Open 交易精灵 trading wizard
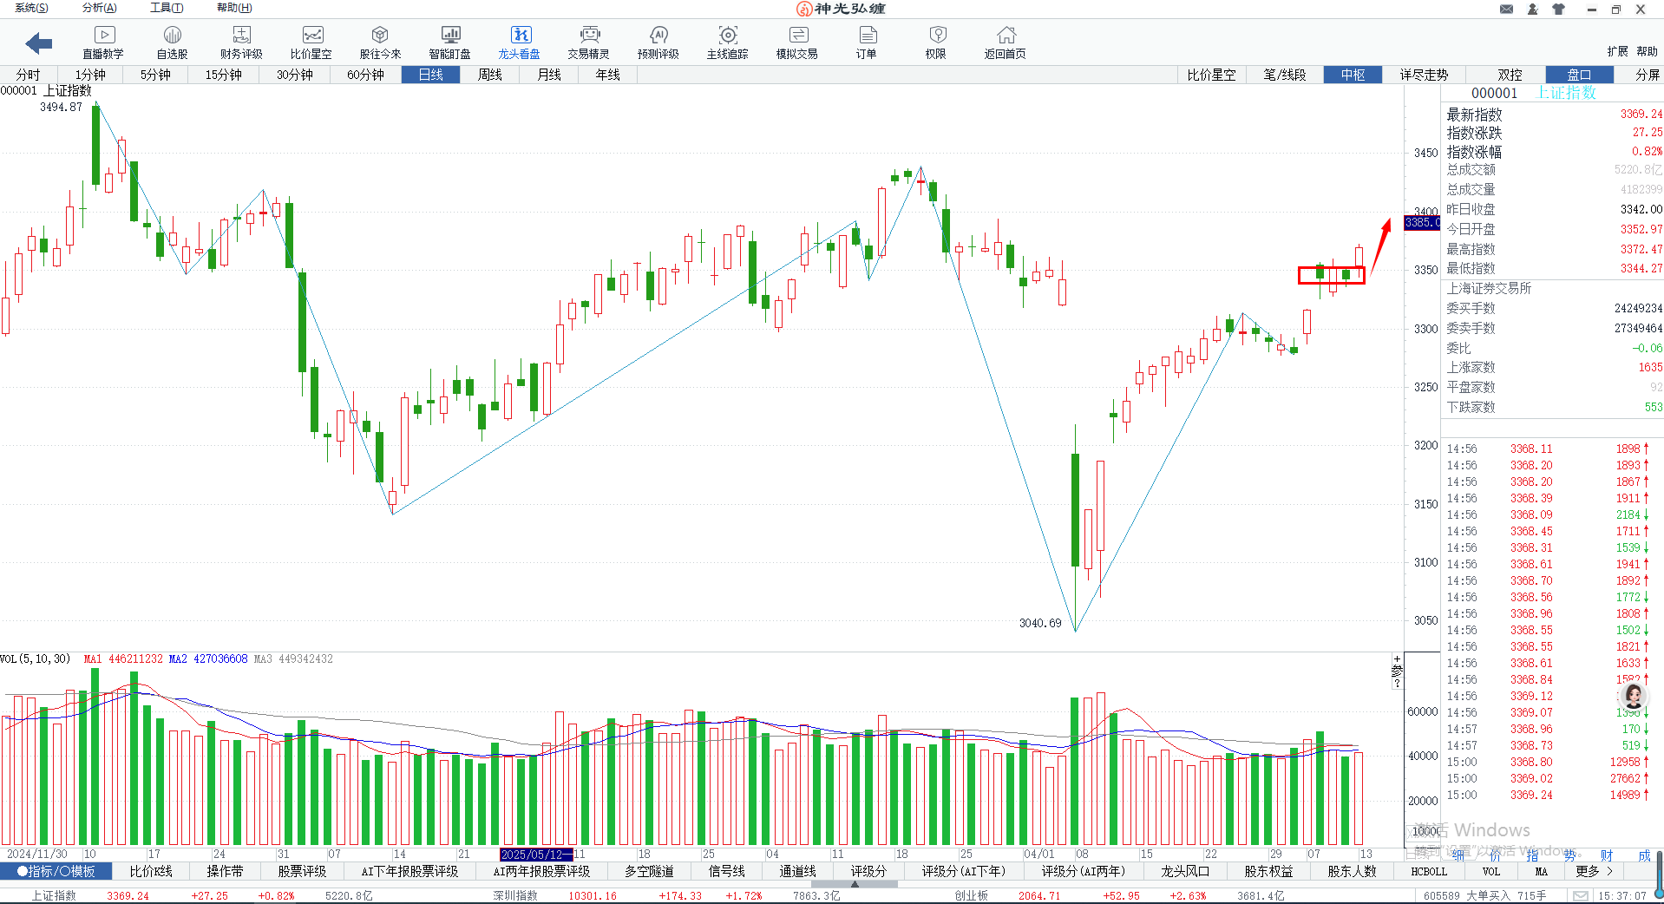The height and width of the screenshot is (904, 1664). click(589, 42)
